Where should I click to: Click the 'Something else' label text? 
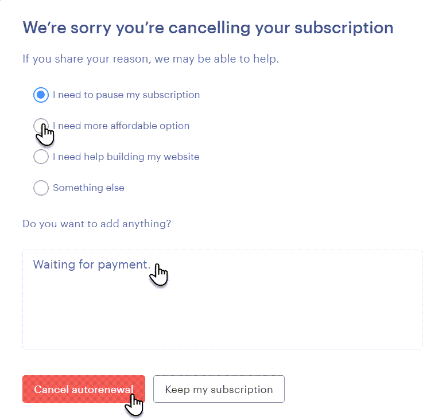coord(88,188)
